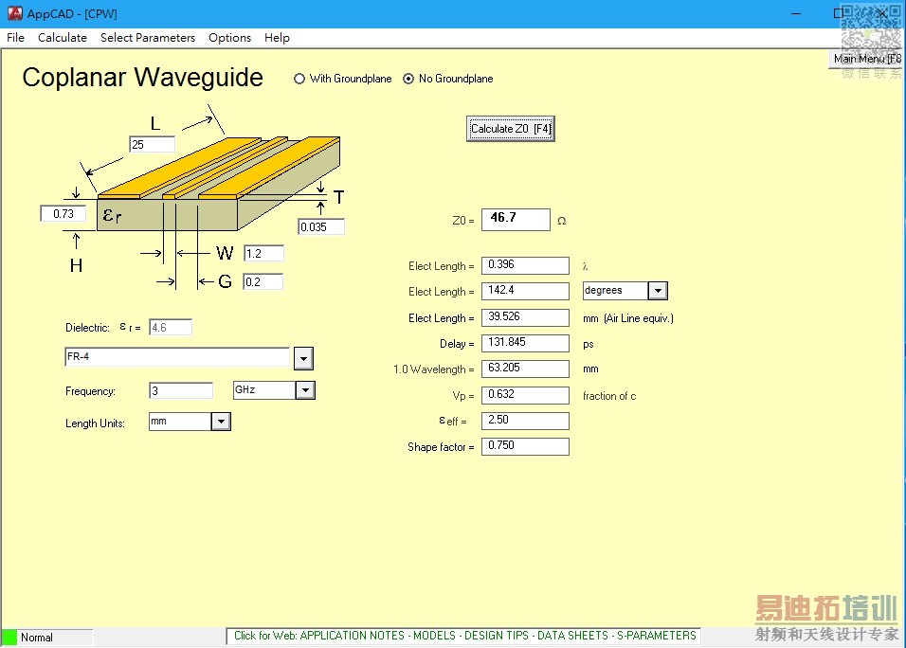Screen dimensions: 906x648
Task: Click the AppCAD title bar icon
Action: coord(14,13)
